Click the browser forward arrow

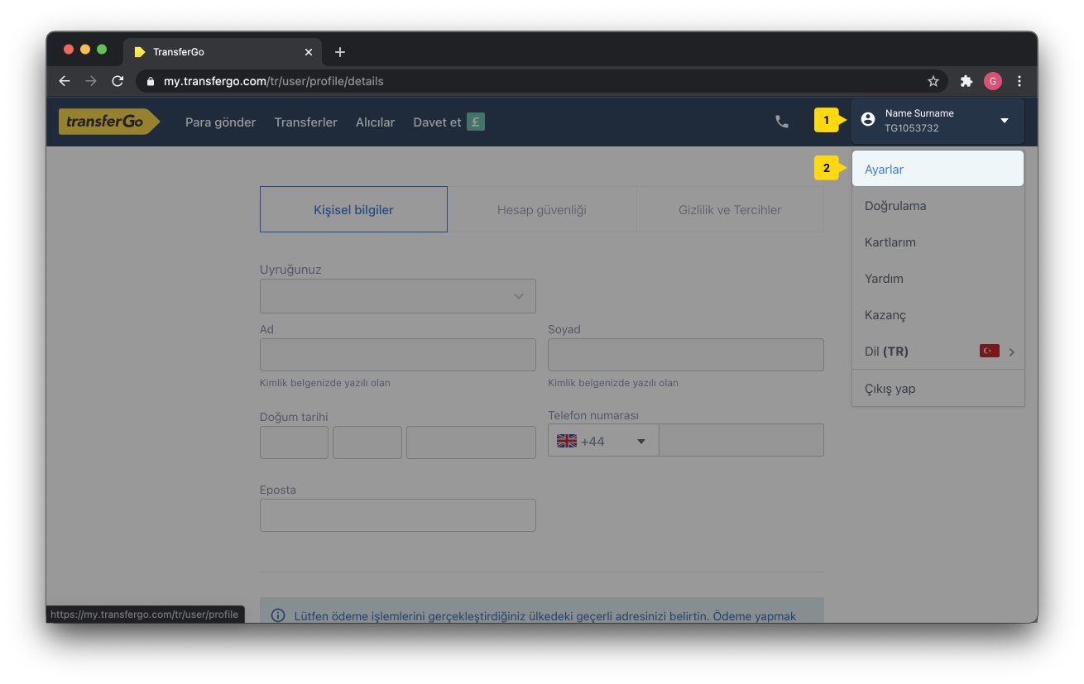pyautogui.click(x=91, y=81)
